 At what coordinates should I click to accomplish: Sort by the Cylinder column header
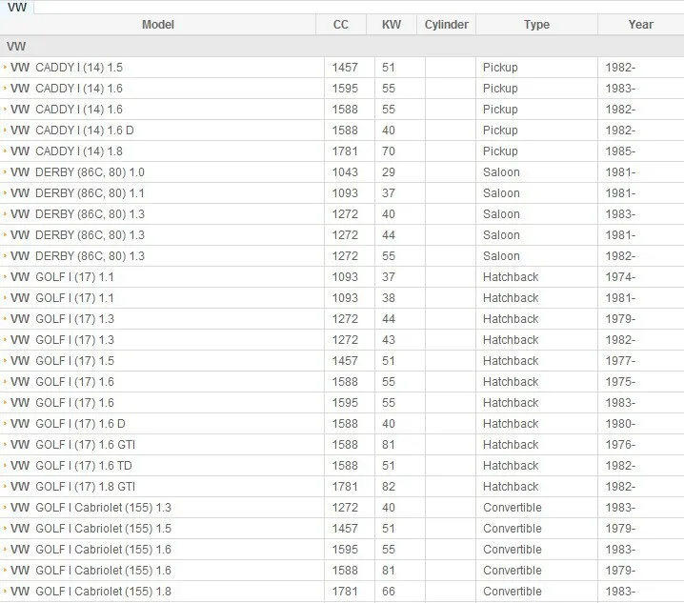pos(446,25)
